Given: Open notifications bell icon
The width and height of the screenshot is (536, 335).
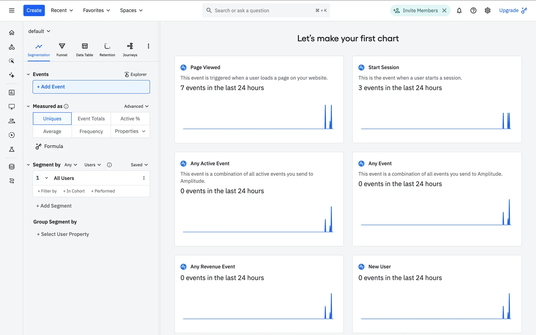Looking at the screenshot, I should click(x=459, y=11).
